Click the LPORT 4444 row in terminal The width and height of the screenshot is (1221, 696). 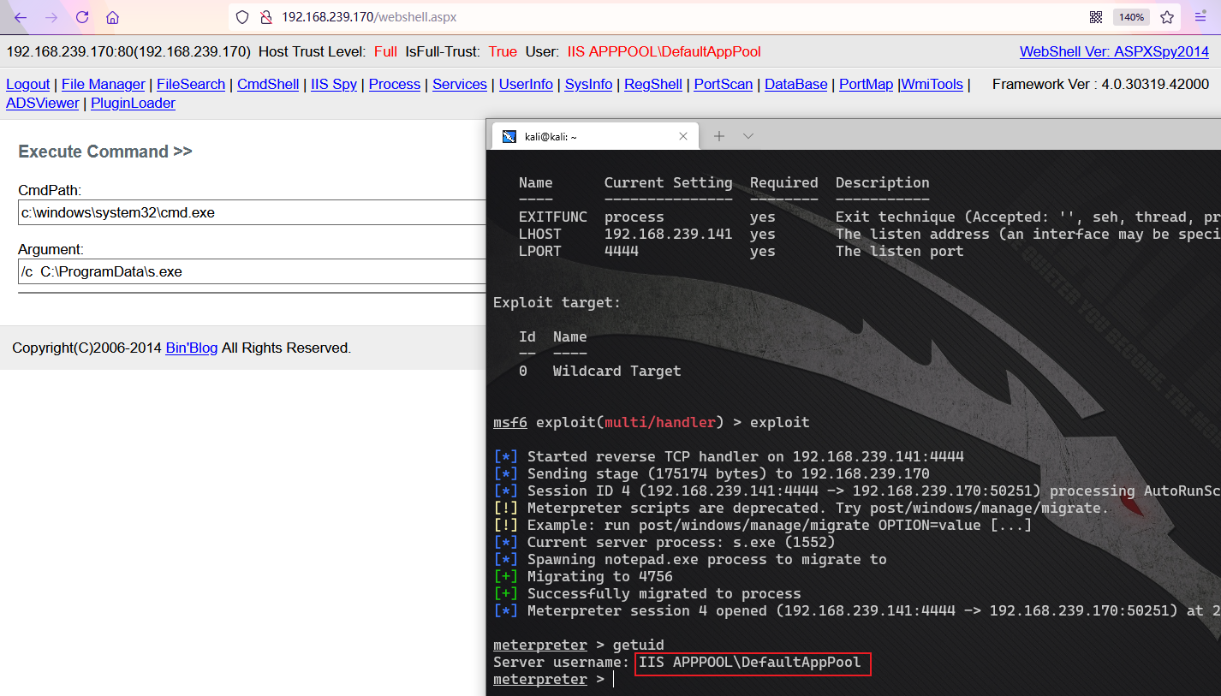pyautogui.click(x=742, y=251)
